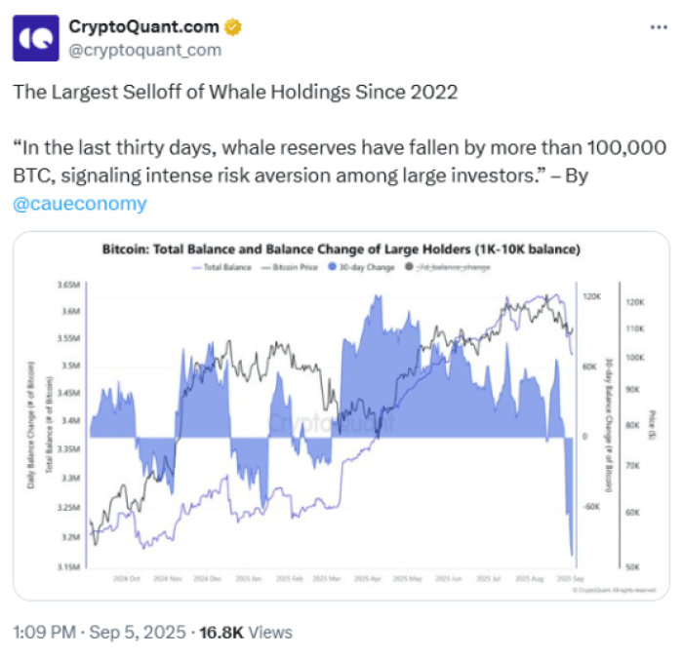Click the CryptoQuant profile avatar
683x658 pixels.
click(35, 38)
